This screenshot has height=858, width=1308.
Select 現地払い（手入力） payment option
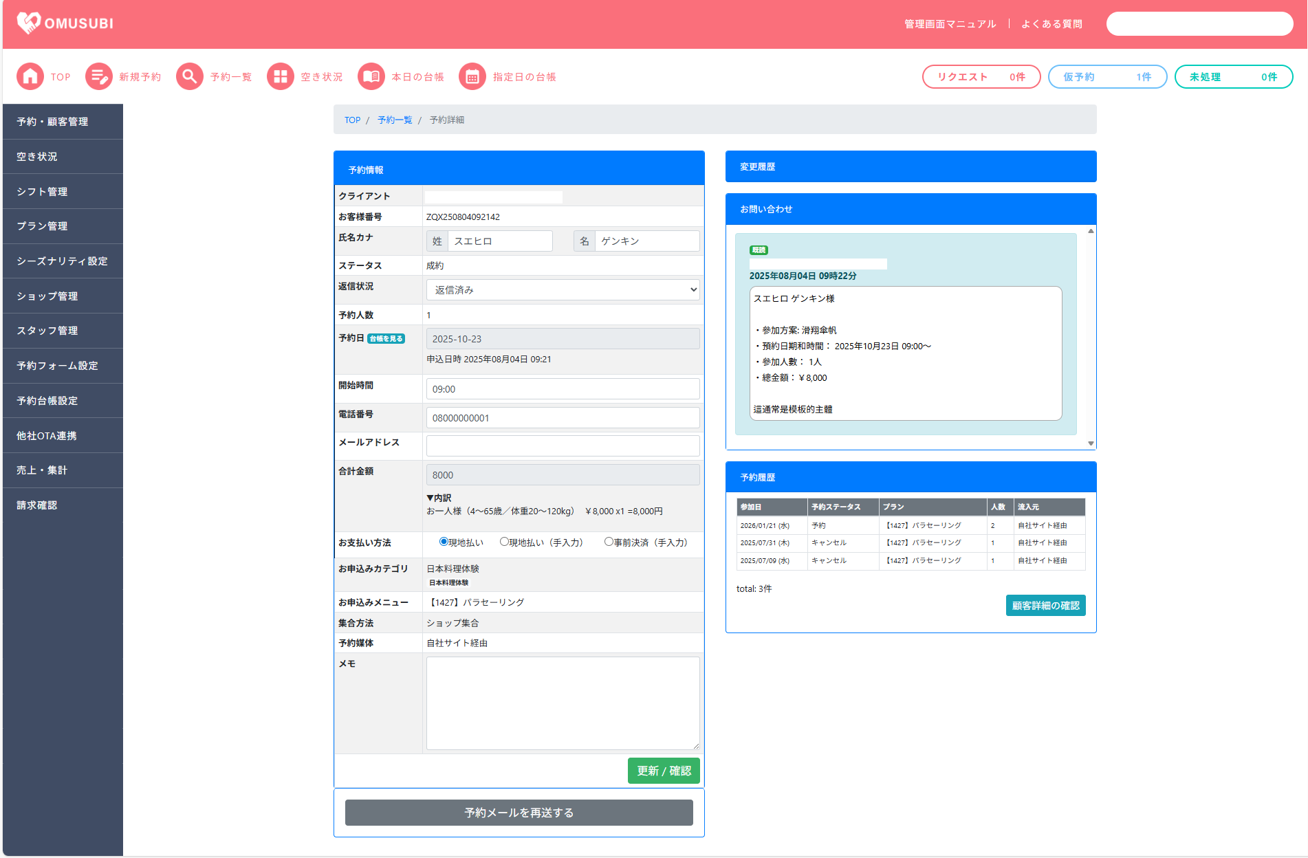pos(504,542)
